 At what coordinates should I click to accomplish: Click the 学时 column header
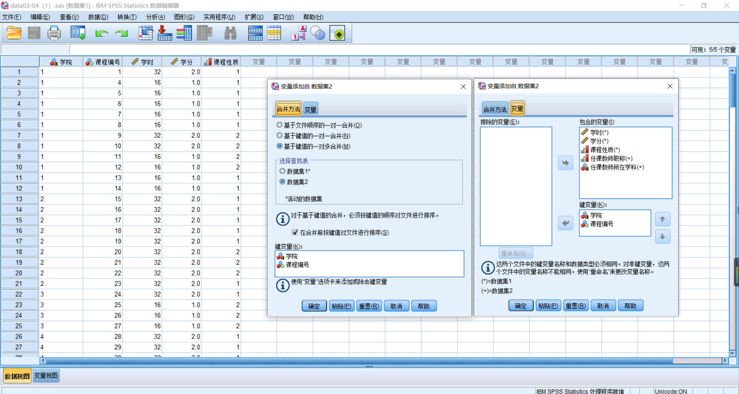(142, 62)
